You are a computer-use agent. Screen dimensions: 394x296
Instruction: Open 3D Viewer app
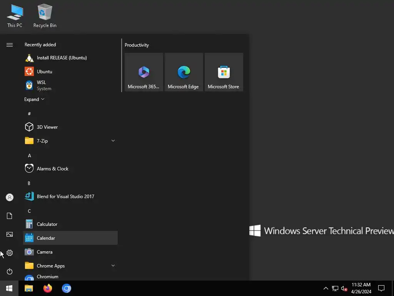tap(70, 127)
